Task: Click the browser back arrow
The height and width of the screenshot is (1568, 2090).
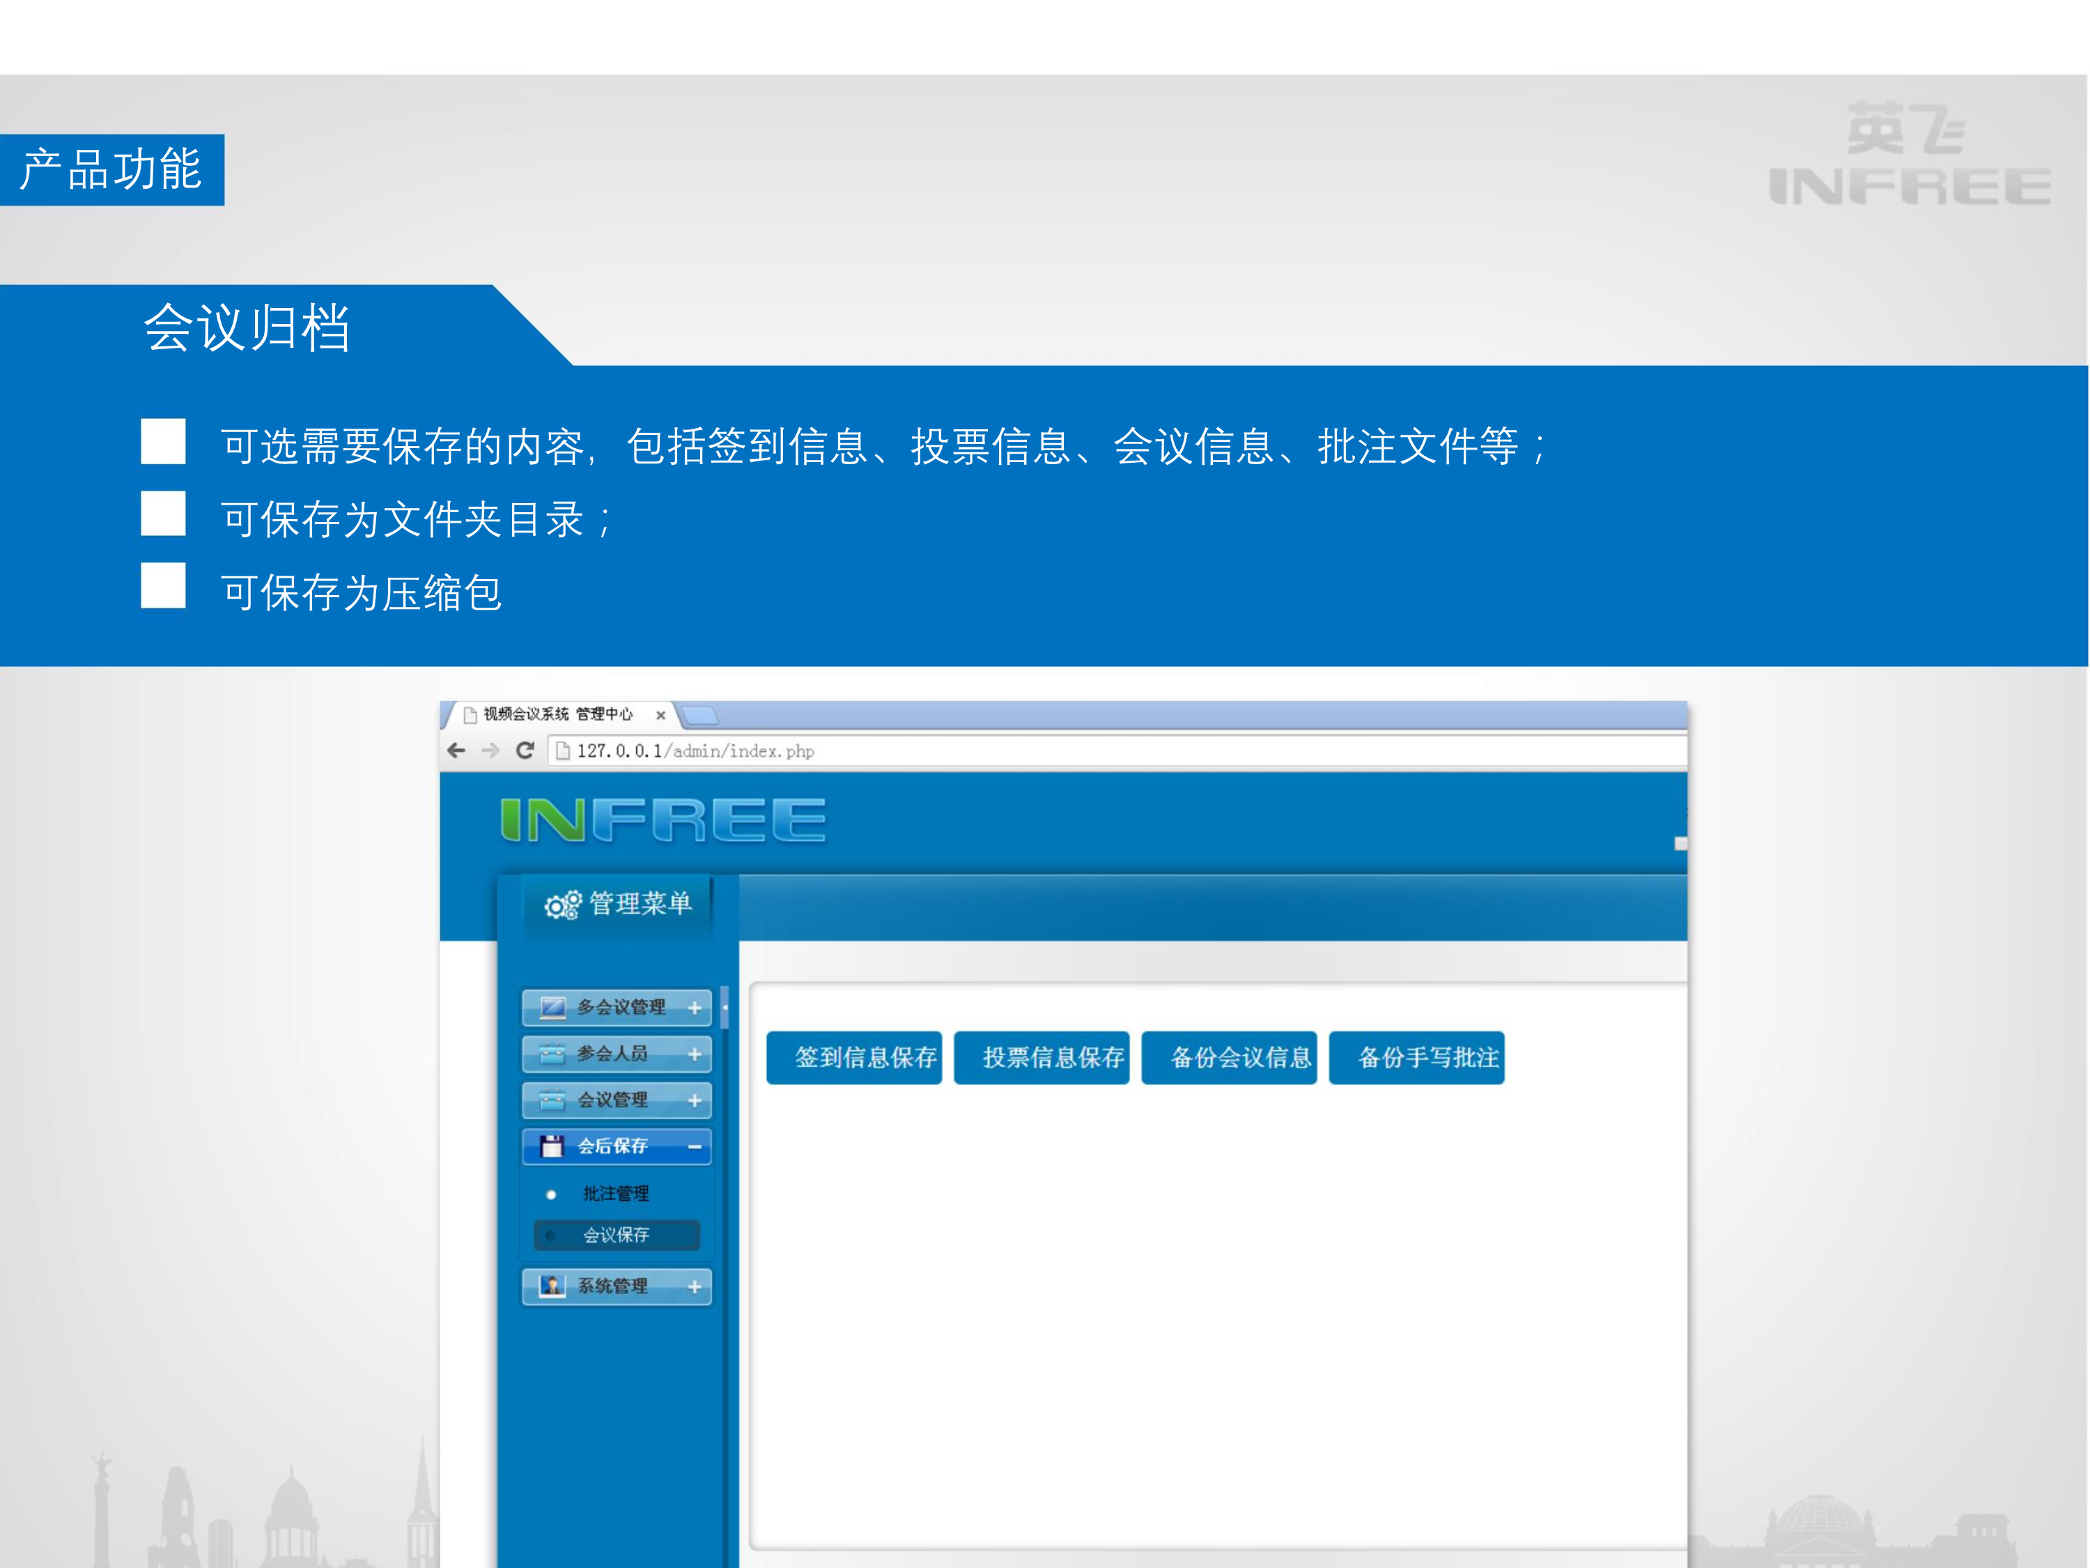Action: coord(456,751)
